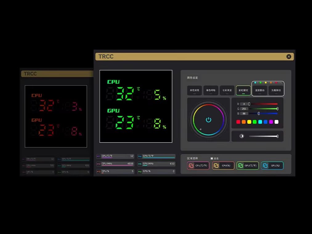The width and height of the screenshot is (312, 234).
Task: Select the 单色常亮 static color mode
Action: (x=194, y=90)
